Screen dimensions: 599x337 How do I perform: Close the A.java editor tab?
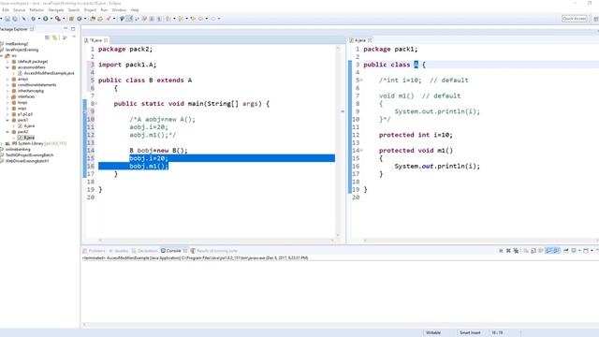[370, 40]
